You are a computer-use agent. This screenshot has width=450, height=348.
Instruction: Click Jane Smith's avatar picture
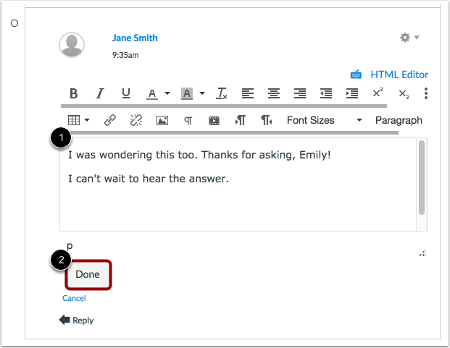[x=72, y=45]
